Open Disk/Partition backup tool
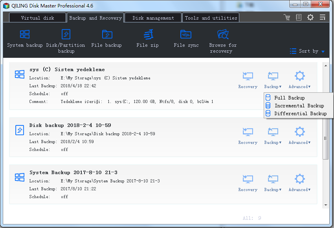The image size is (334, 228). (66, 41)
